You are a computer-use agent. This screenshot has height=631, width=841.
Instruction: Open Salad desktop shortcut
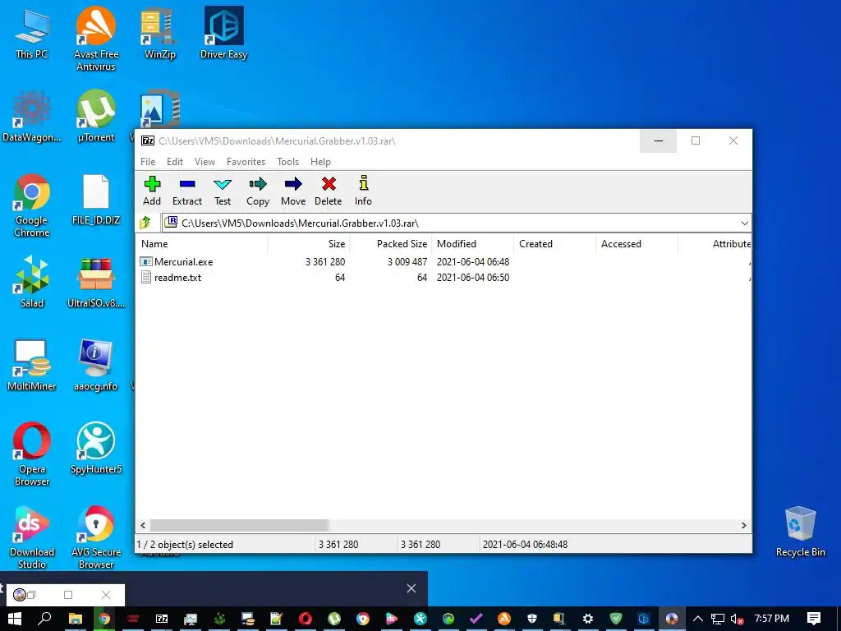click(x=32, y=283)
